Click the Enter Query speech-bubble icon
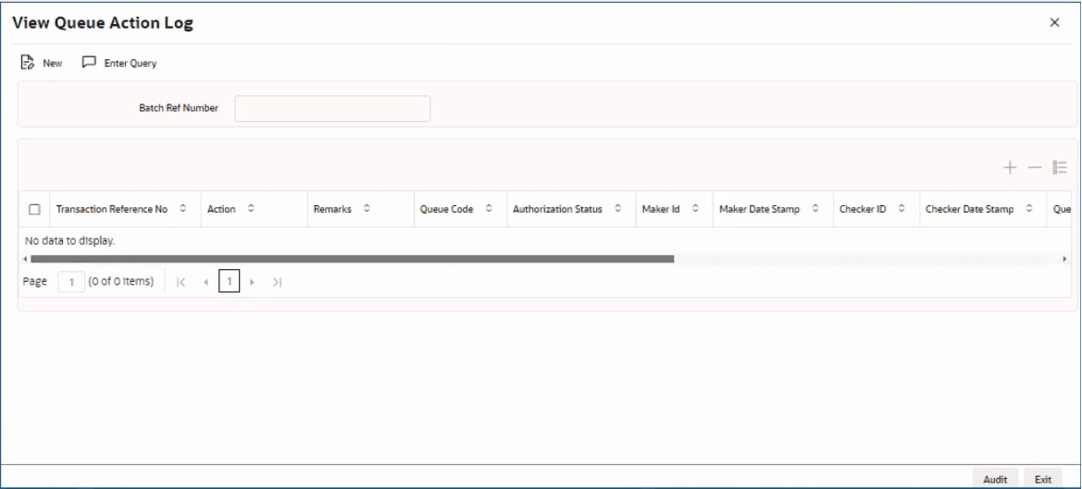The image size is (1082, 489). tap(89, 63)
